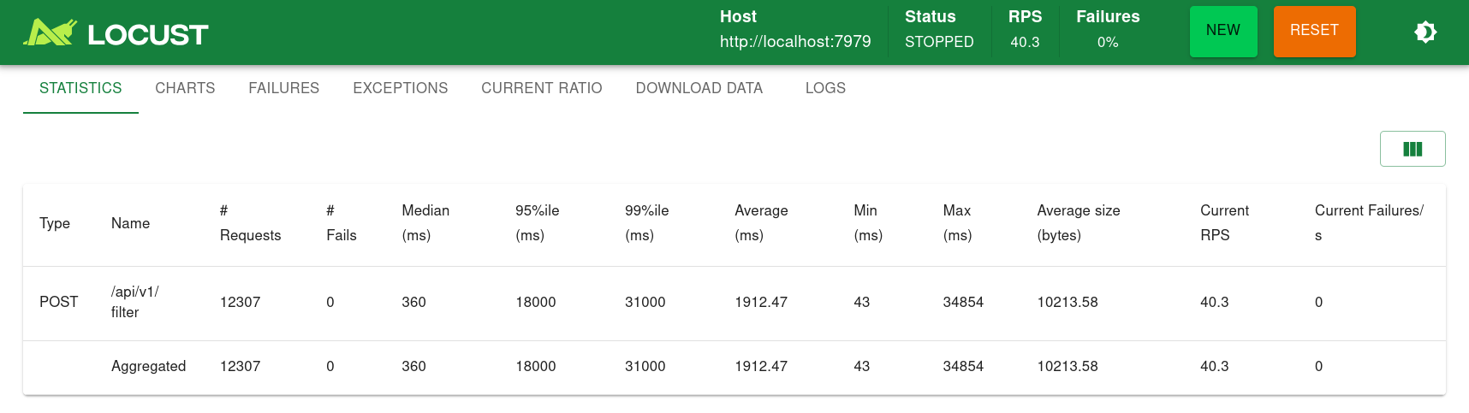
Task: Open the DOWNLOAD DATA tab
Action: tap(699, 88)
